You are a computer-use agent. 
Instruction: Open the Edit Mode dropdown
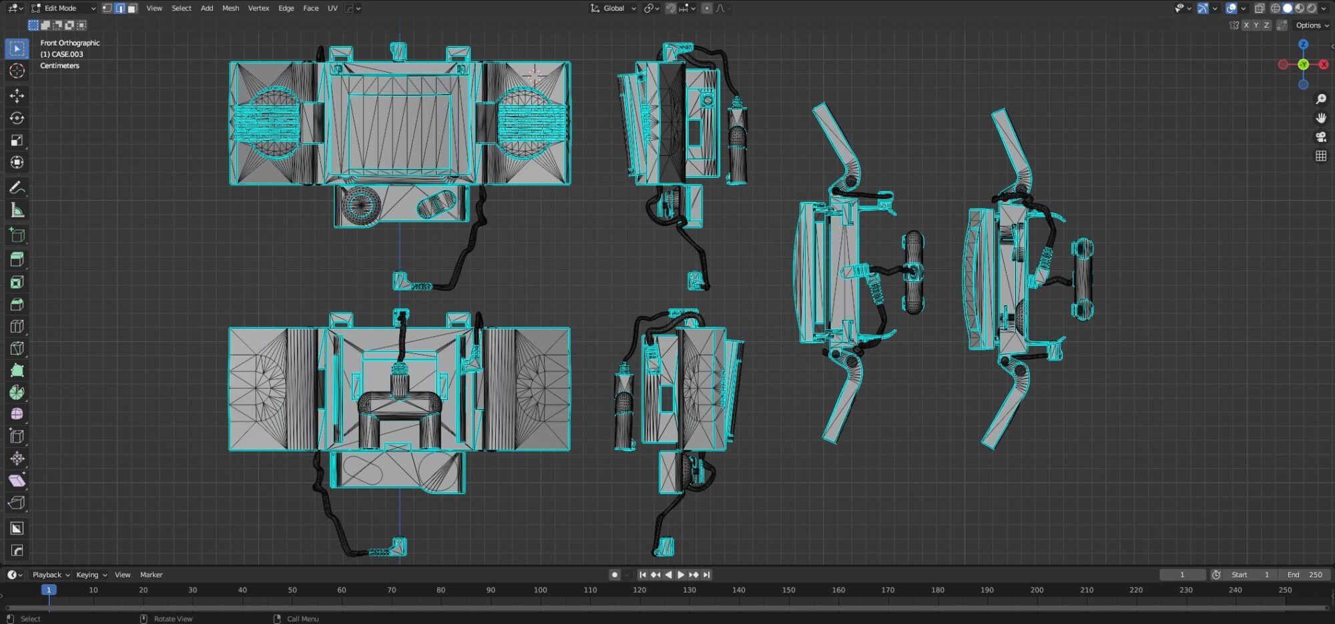click(63, 9)
